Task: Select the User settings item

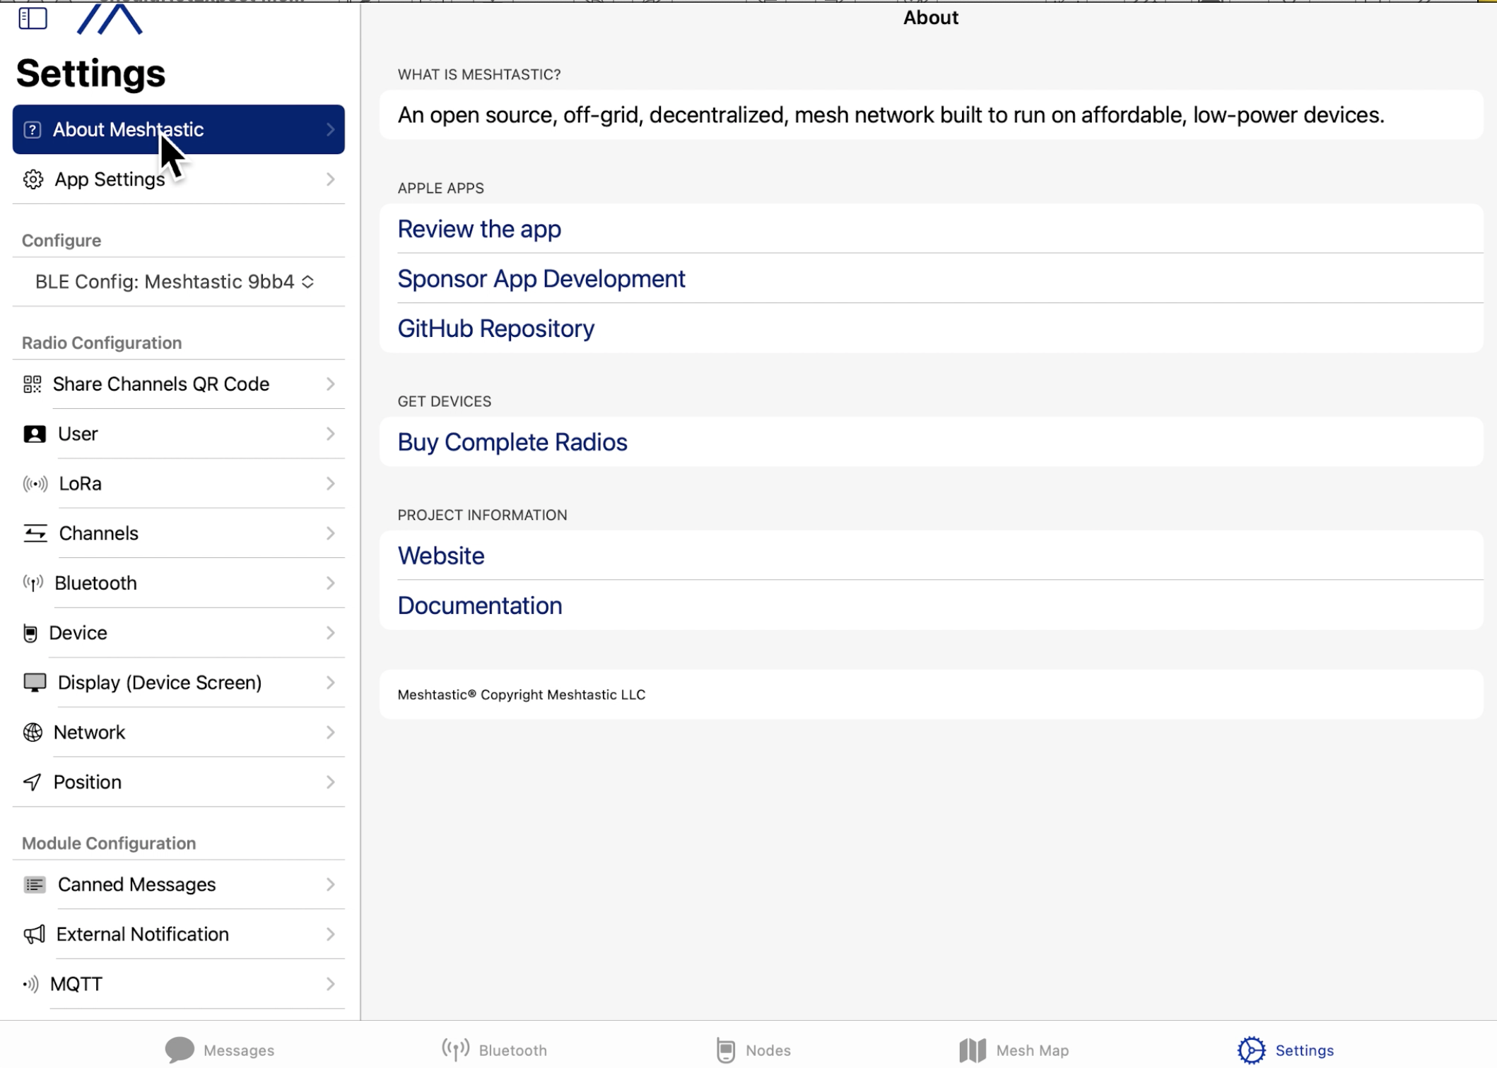Action: pos(178,434)
